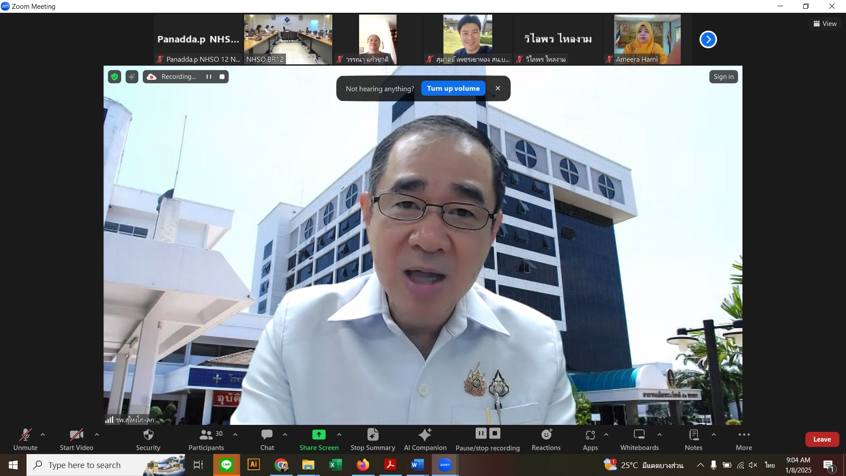Open Adobe Illustrator in taskbar

[x=254, y=465]
